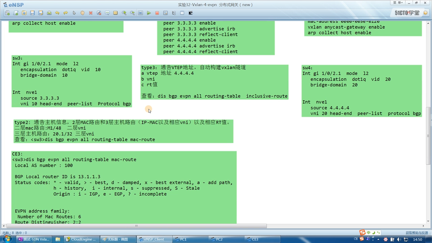Zoom out of the topology canvas
This screenshot has height=243, width=432.
coord(132,13)
